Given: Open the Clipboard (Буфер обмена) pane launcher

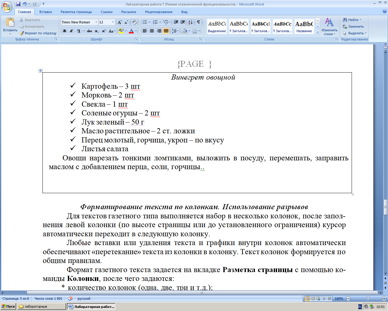Looking at the screenshot, I should tap(56, 39).
